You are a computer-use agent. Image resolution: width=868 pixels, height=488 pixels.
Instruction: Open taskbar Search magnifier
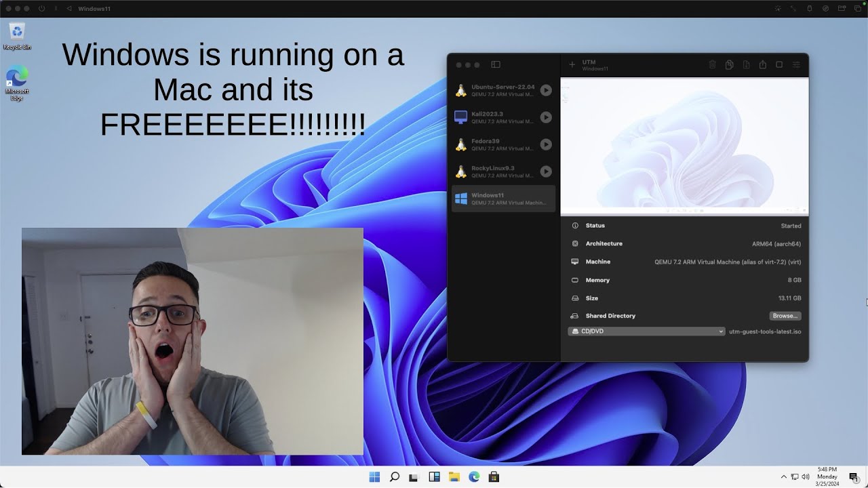tap(394, 477)
